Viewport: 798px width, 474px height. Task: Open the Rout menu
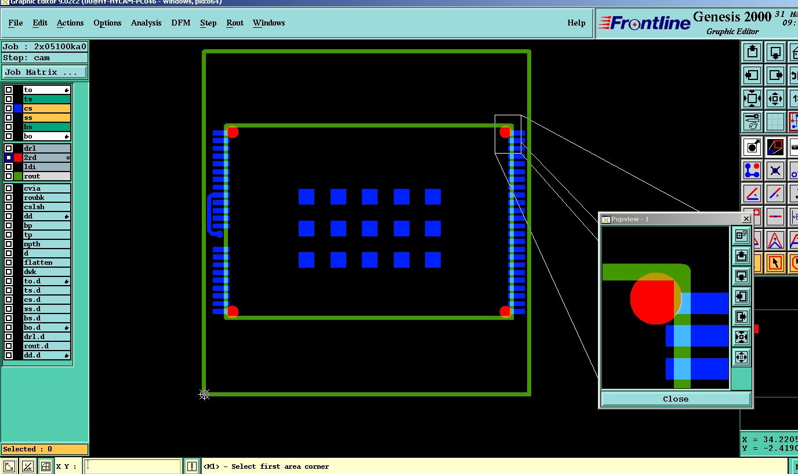pos(235,23)
